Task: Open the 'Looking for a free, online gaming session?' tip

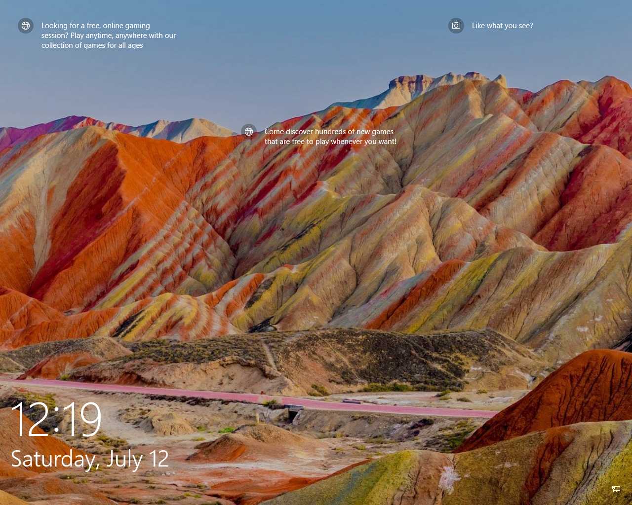Action: [109, 36]
